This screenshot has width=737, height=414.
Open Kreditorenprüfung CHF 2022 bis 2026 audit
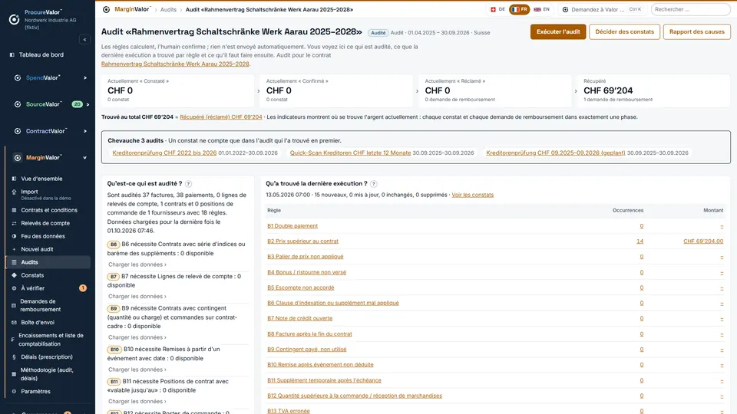[164, 153]
